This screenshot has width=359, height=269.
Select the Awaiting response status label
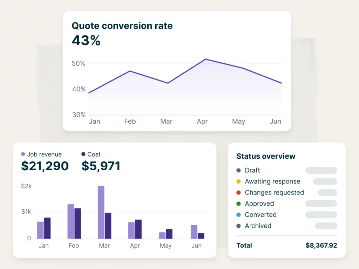click(272, 181)
